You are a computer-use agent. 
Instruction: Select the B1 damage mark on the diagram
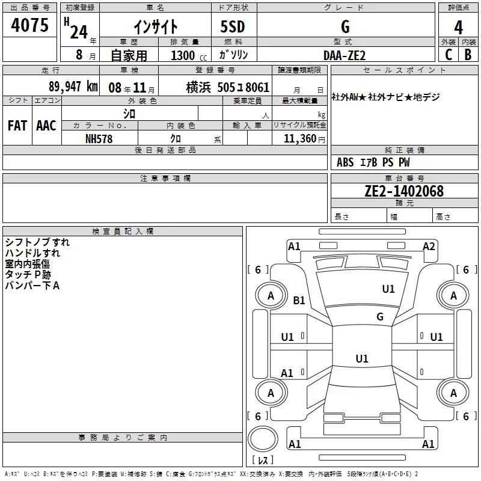point(299,300)
